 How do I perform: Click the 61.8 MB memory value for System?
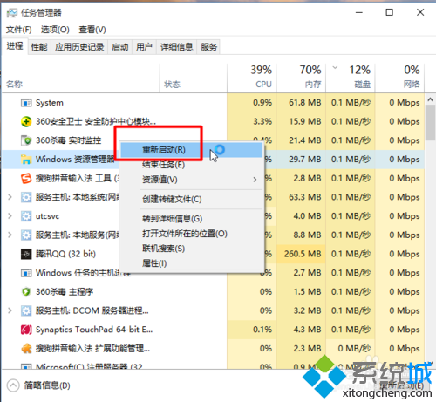coord(305,103)
